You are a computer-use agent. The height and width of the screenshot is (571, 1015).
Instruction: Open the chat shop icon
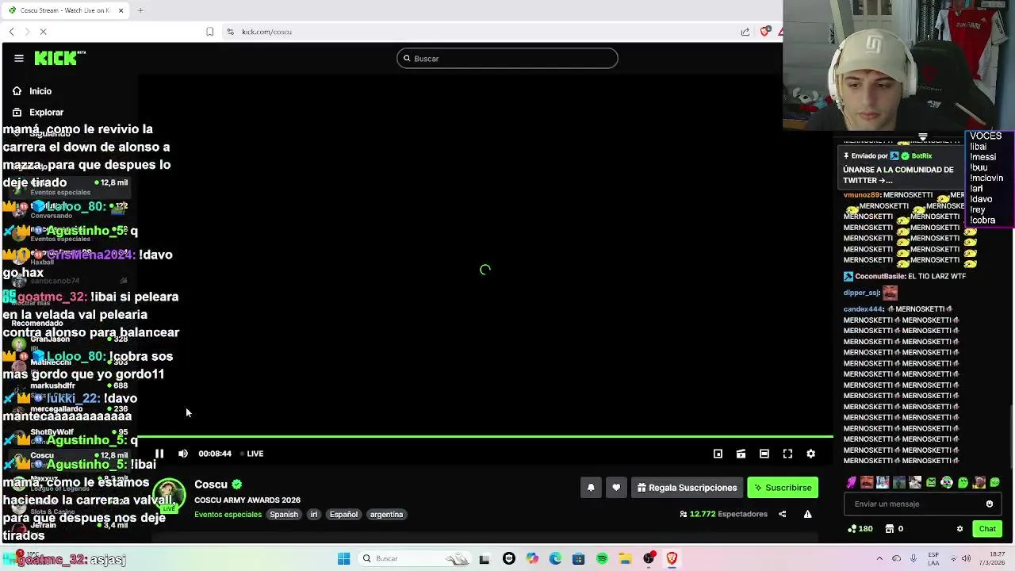[x=890, y=529]
